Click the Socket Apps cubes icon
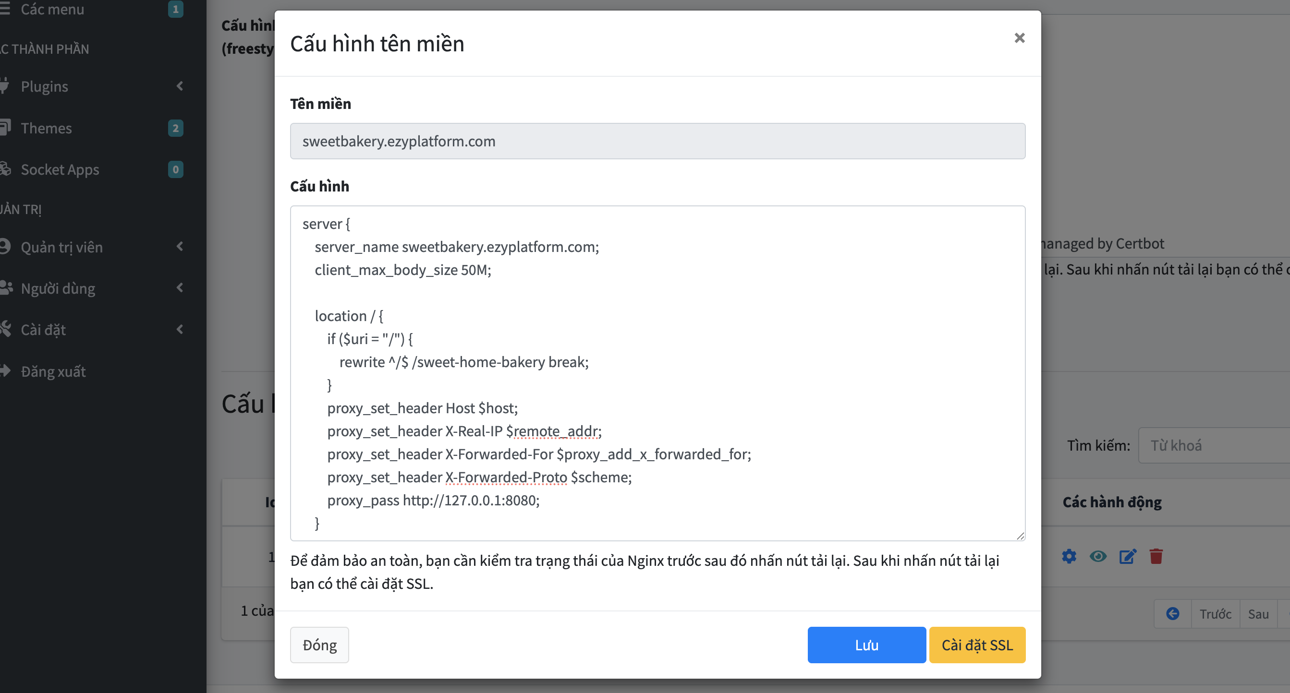1290x693 pixels. (5, 168)
